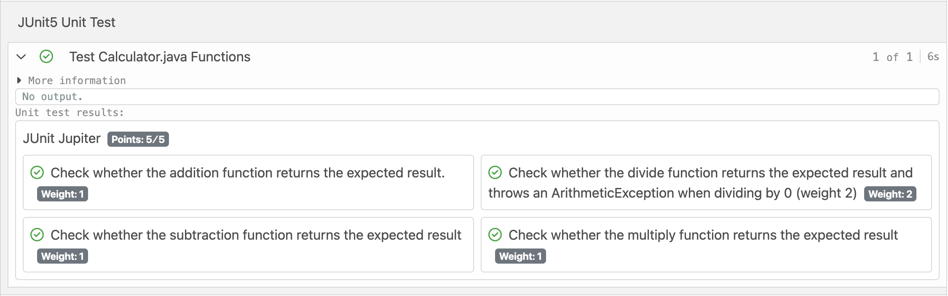This screenshot has height=296, width=948.
Task: Click green check icon beside Test Calculator.java Functions
Action: click(x=46, y=57)
